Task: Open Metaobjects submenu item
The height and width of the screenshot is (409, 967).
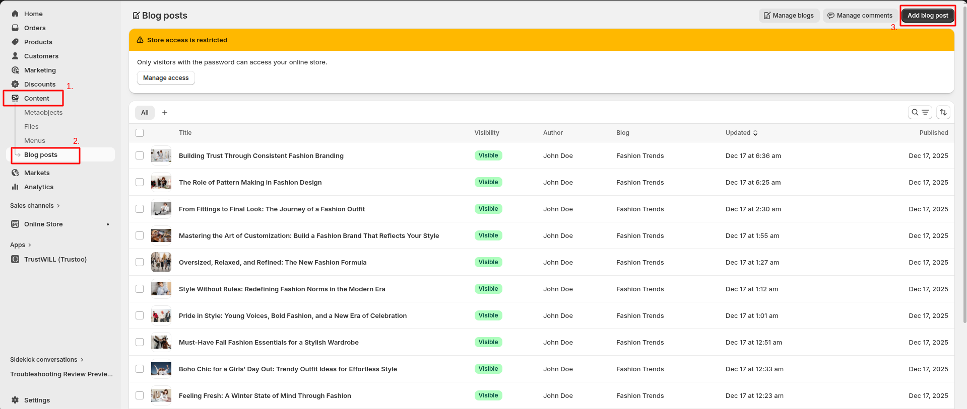Action: [x=43, y=113]
